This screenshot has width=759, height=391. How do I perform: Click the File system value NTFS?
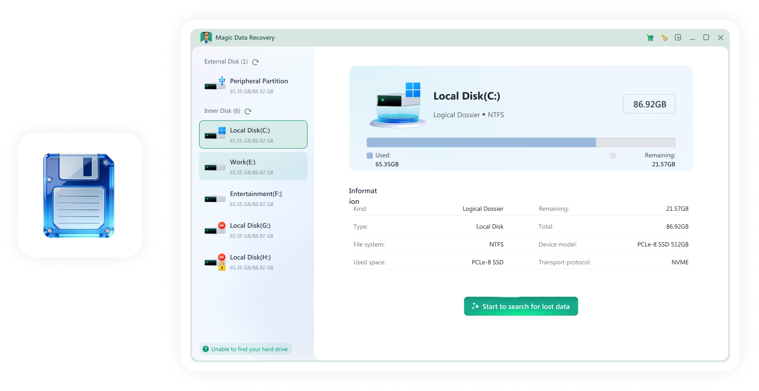click(x=496, y=245)
